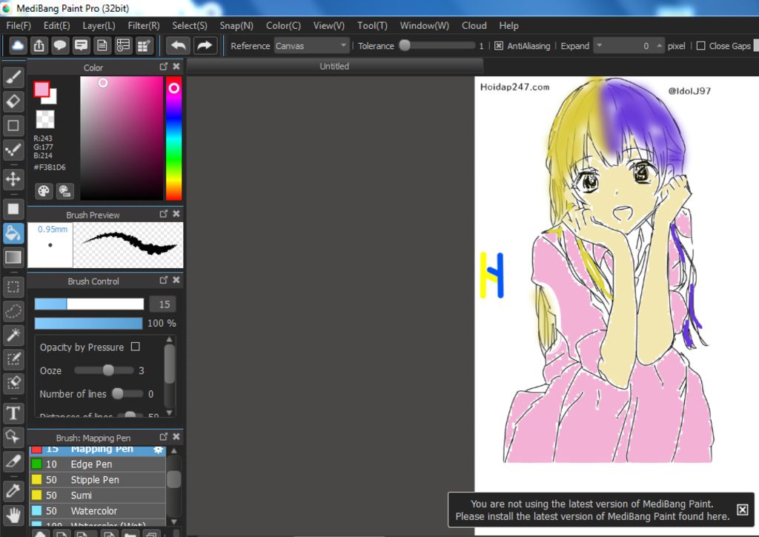
Task: Dismiss the update notification
Action: [742, 510]
